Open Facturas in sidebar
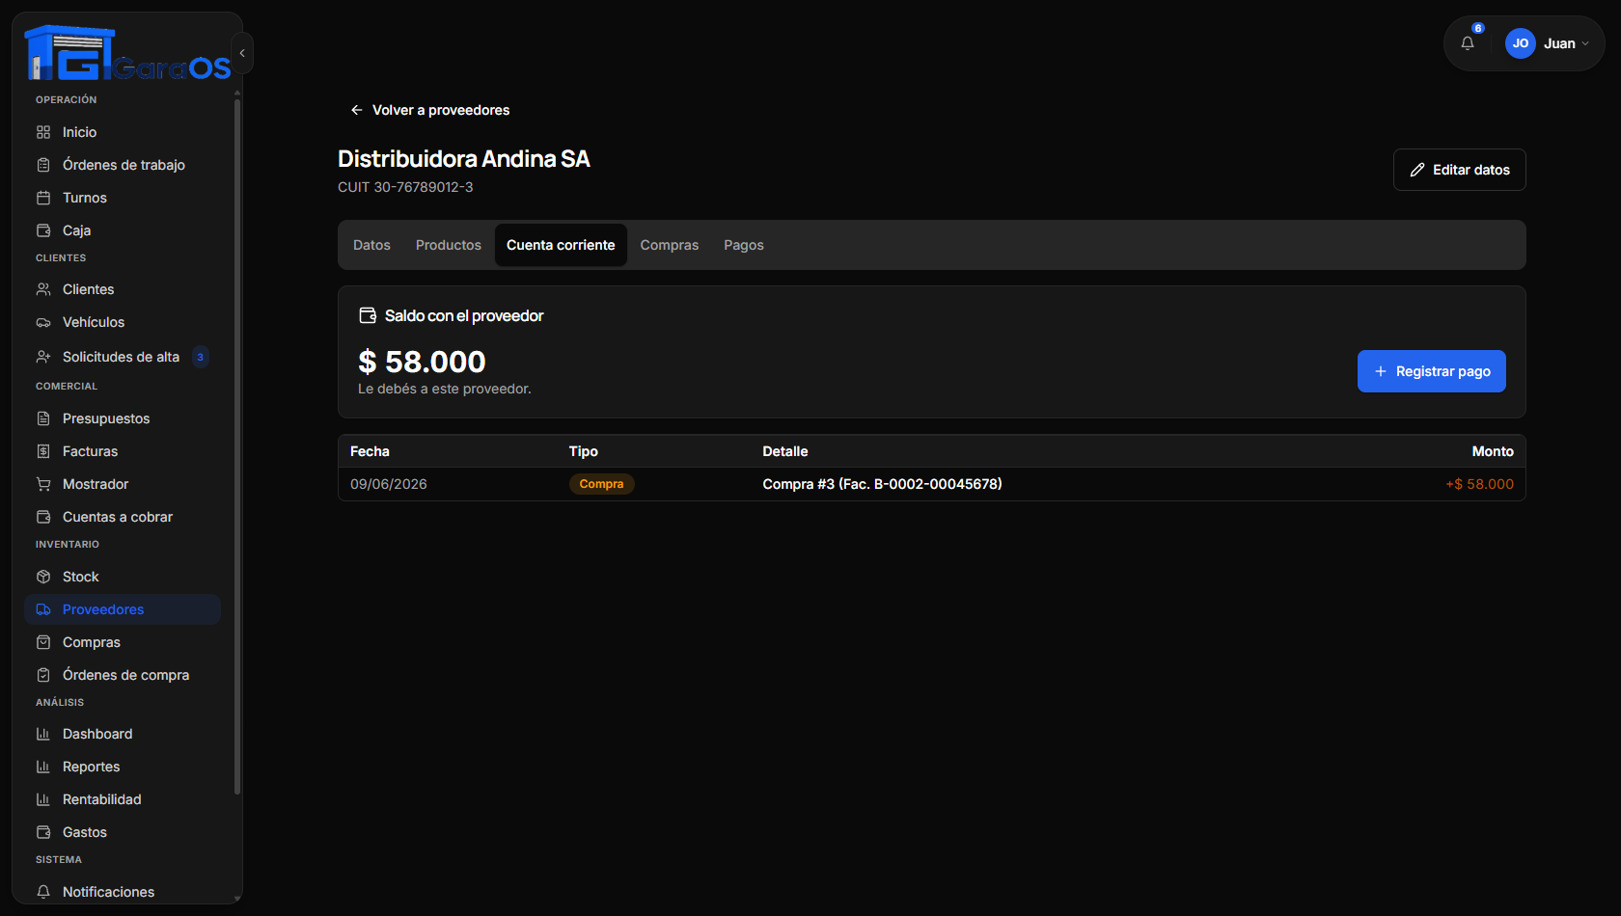1621x916 pixels. pos(123,451)
